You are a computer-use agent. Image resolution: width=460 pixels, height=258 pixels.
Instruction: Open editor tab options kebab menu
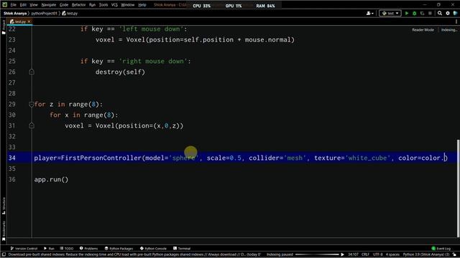(456, 21)
